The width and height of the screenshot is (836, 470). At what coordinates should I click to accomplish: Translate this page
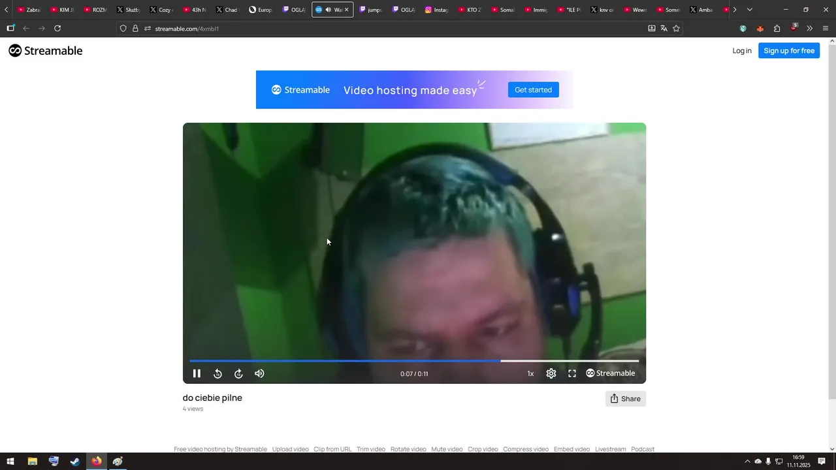click(664, 29)
